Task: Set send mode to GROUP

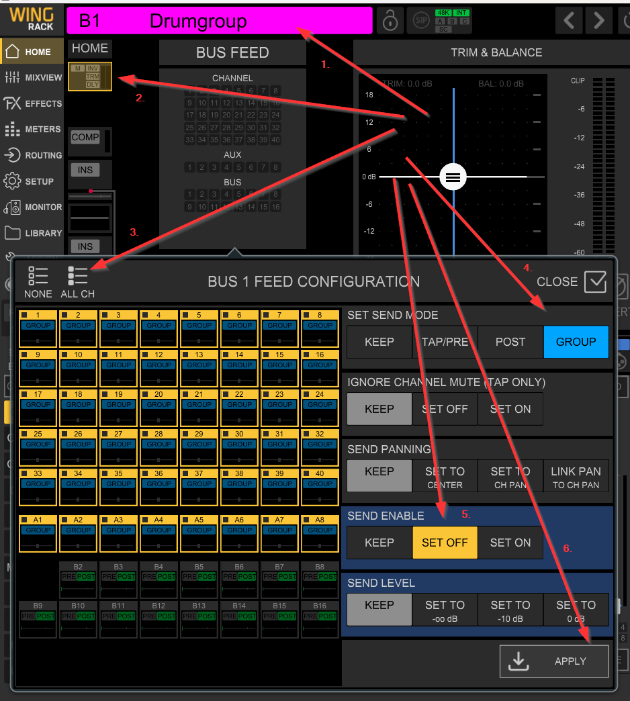Action: pyautogui.click(x=576, y=342)
